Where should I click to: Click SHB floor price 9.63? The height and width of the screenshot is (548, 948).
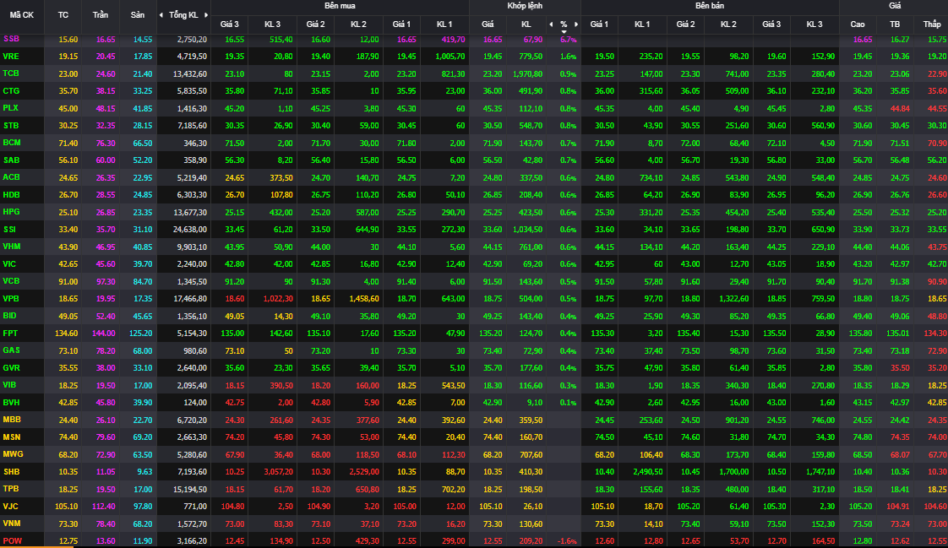144,472
